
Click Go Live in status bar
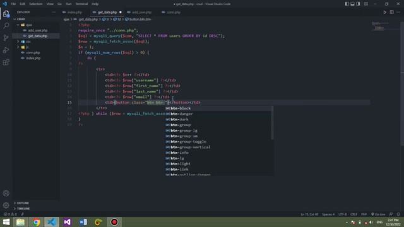point(378,214)
